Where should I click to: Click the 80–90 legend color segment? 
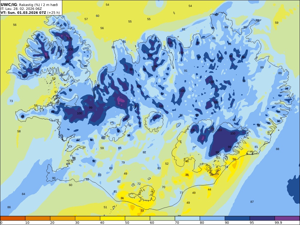[x=212, y=218]
